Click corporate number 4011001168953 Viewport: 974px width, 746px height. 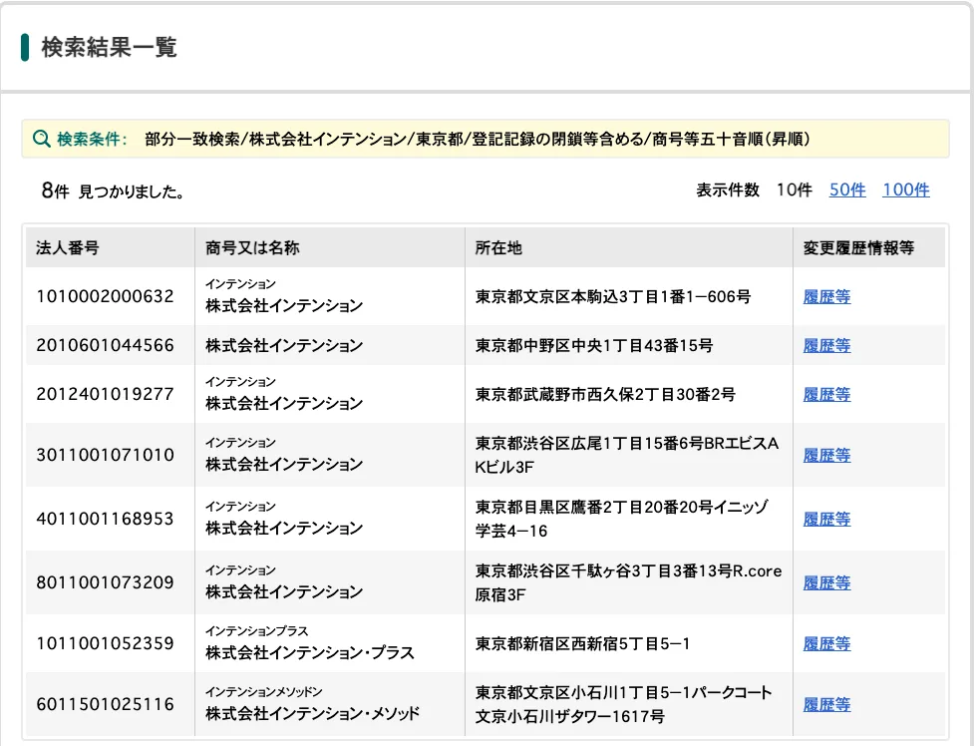[105, 519]
